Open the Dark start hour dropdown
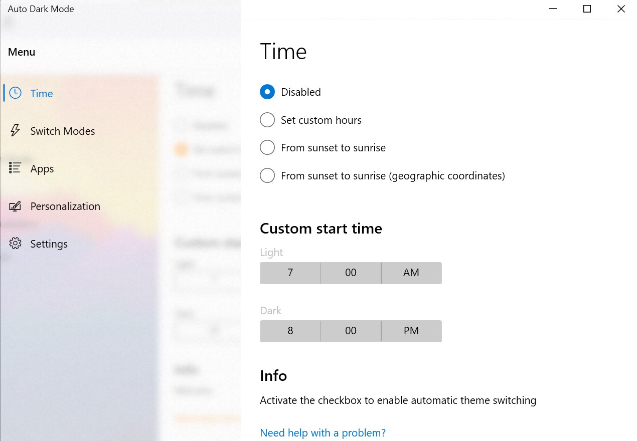The height and width of the screenshot is (441, 637). [x=290, y=331]
